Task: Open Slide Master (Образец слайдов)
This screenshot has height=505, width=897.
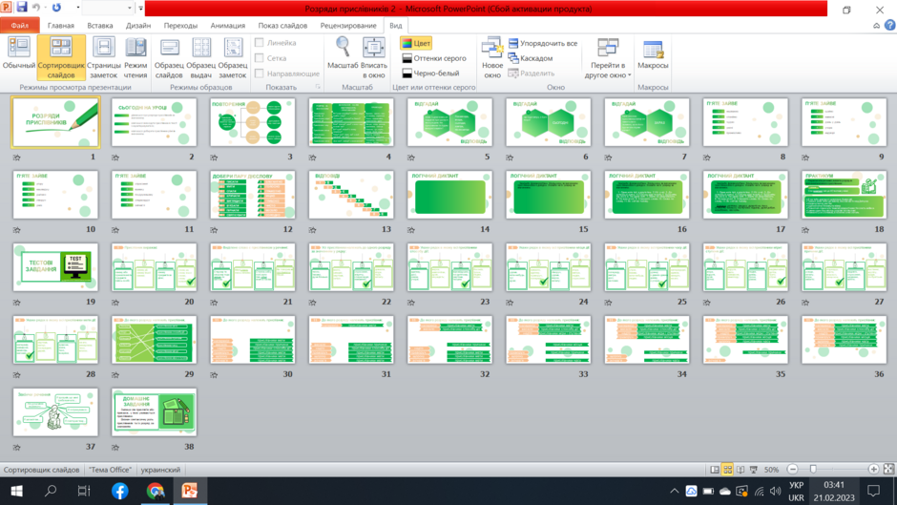Action: (169, 56)
